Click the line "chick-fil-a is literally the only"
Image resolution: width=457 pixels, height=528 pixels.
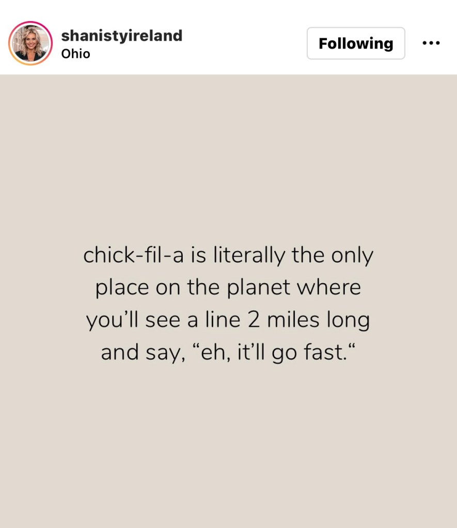[x=228, y=255]
